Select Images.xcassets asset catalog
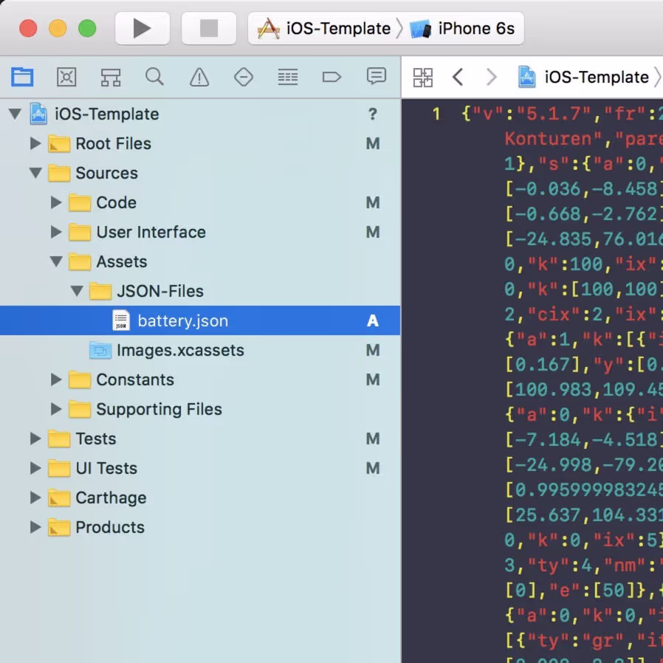Screen dimensions: 663x663 click(180, 350)
